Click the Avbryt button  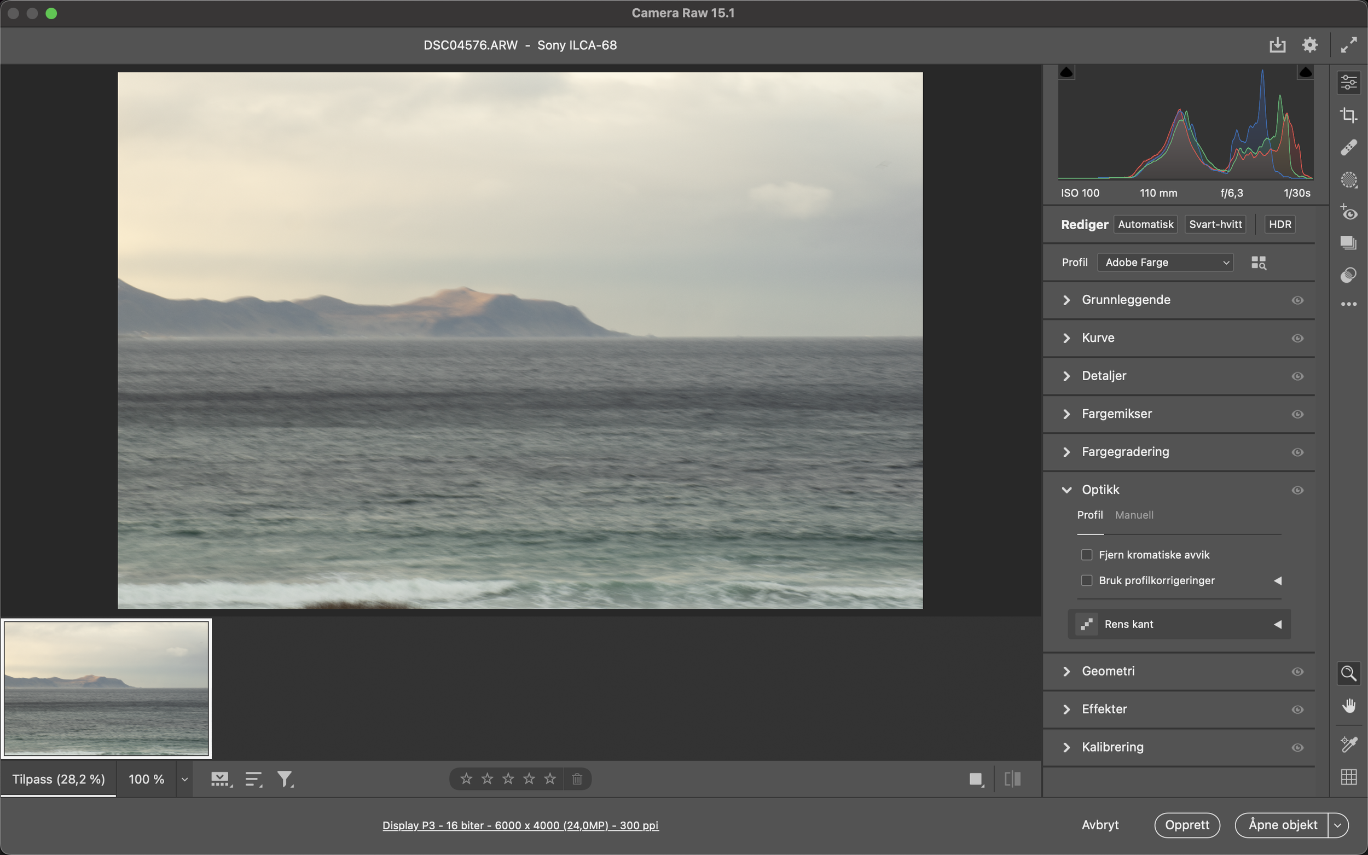tap(1100, 825)
